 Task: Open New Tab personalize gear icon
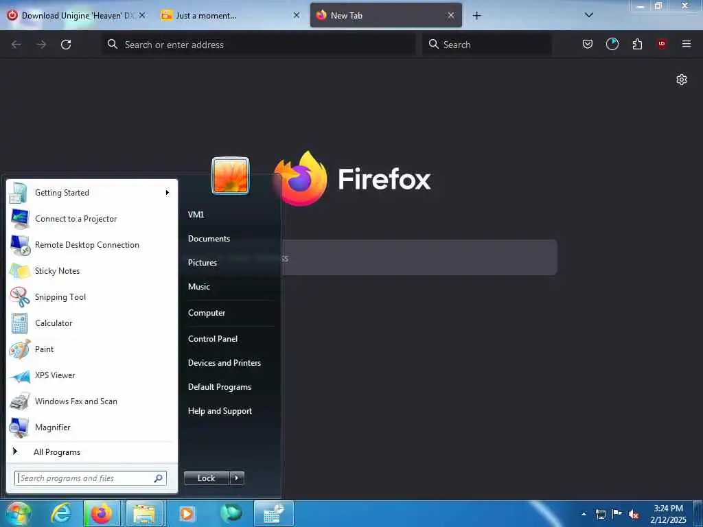682,80
